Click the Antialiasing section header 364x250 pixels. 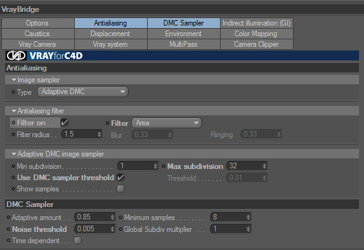(x=182, y=68)
